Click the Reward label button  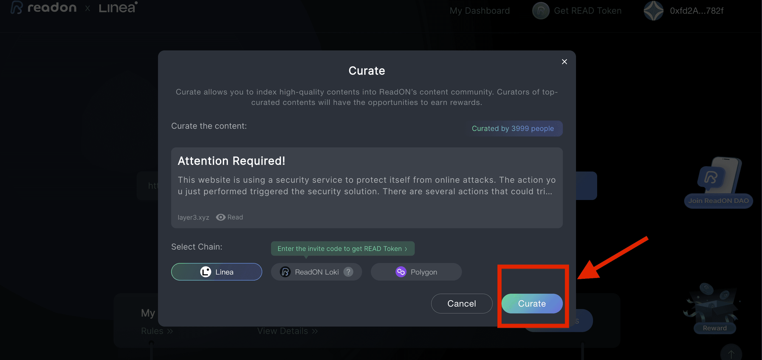[714, 328]
